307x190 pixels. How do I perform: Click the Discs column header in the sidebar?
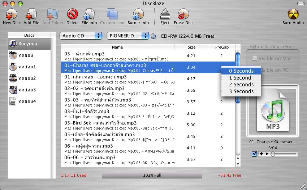coord(29,35)
